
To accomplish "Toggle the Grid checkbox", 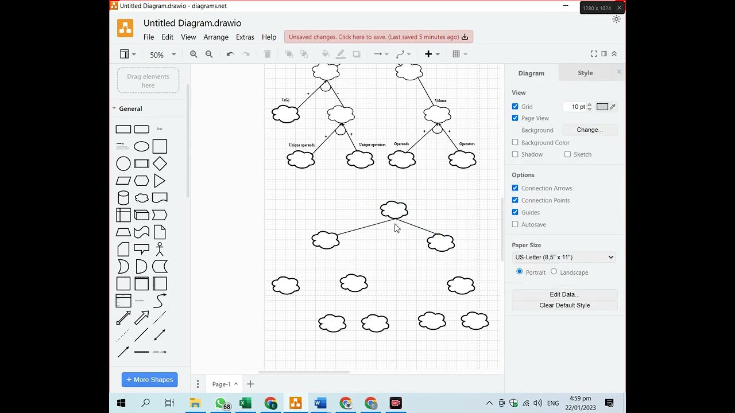I will [x=515, y=107].
